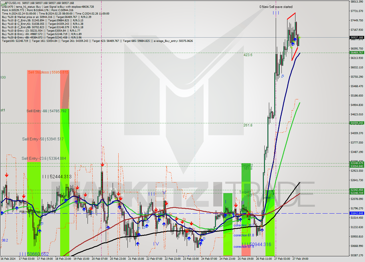365x262 pixels.
Task: Select the 'Target100: 52248.719' summary line
Action: 97,41
